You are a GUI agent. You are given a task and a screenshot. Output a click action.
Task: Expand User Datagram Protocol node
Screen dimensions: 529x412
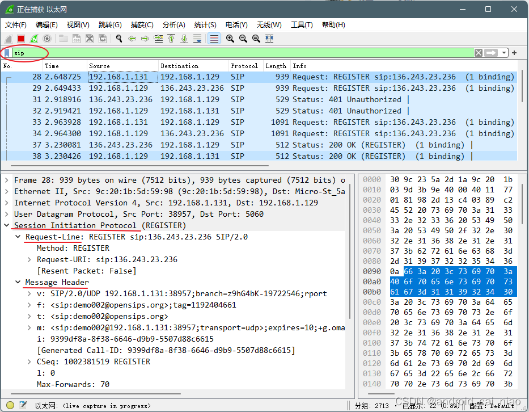(7, 214)
